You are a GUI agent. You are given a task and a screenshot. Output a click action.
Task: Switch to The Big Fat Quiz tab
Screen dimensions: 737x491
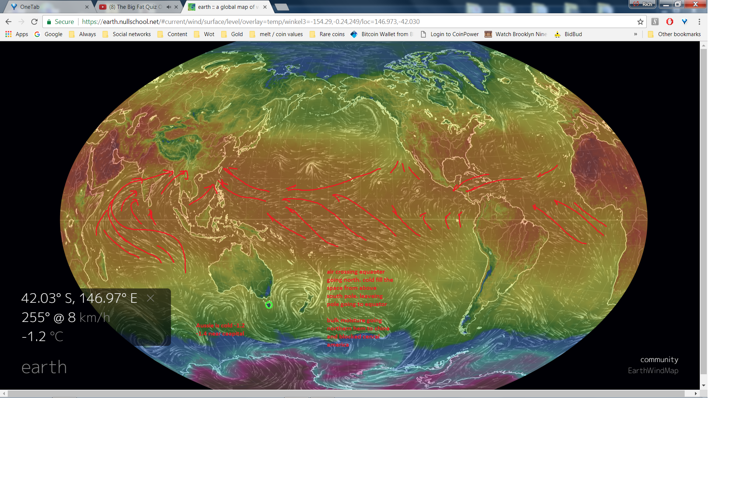click(135, 7)
